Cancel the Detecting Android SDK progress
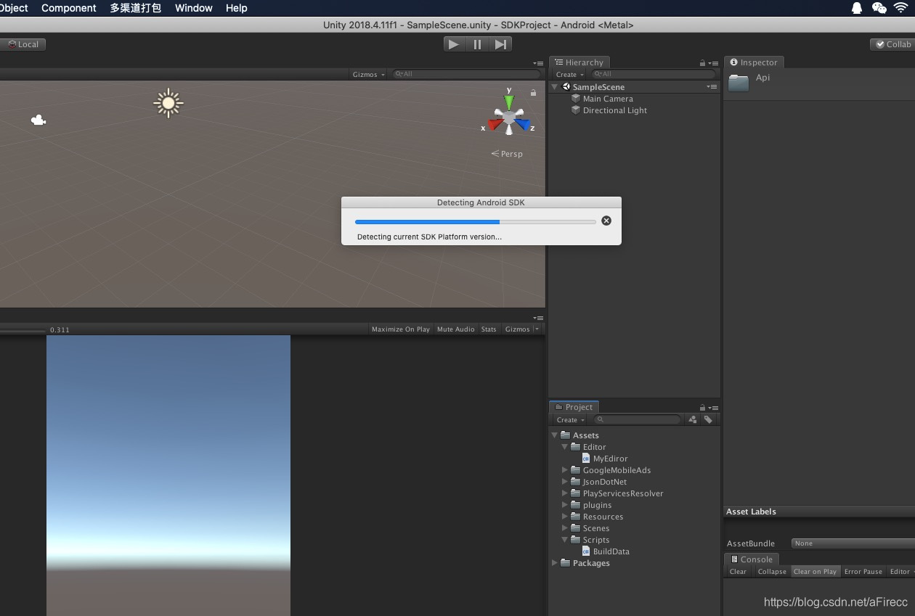The image size is (915, 616). pos(606,221)
